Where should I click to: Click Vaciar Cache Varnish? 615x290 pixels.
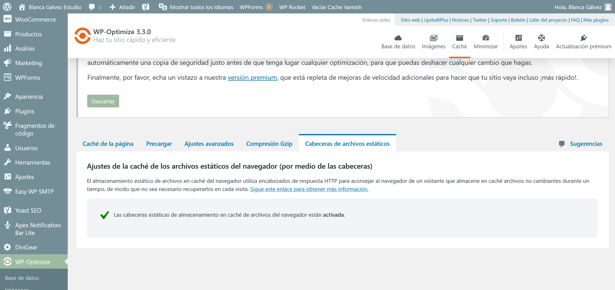pyautogui.click(x=337, y=7)
